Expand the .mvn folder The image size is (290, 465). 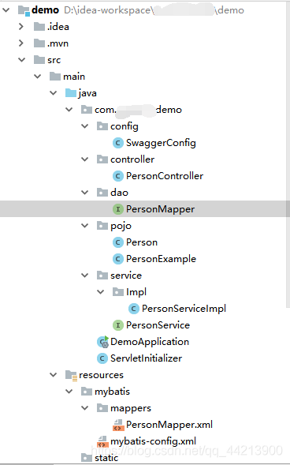tap(21, 43)
